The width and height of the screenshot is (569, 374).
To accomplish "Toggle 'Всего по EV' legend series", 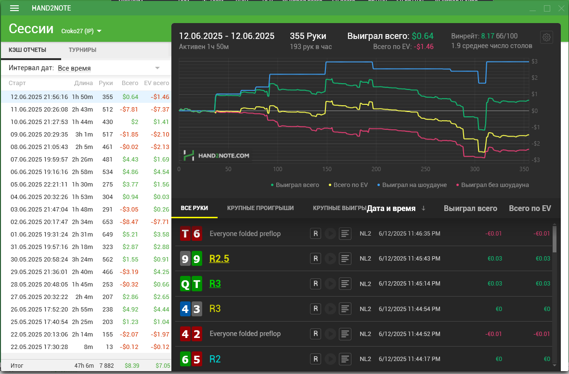I will pos(349,185).
